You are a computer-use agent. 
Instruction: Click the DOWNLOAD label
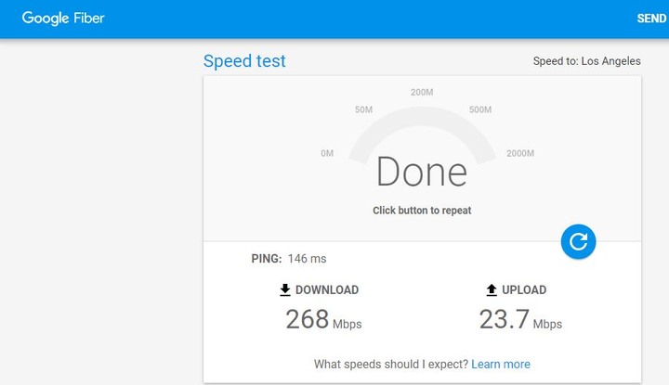tap(327, 289)
